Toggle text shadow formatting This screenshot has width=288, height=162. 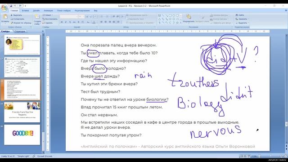[x=78, y=22]
